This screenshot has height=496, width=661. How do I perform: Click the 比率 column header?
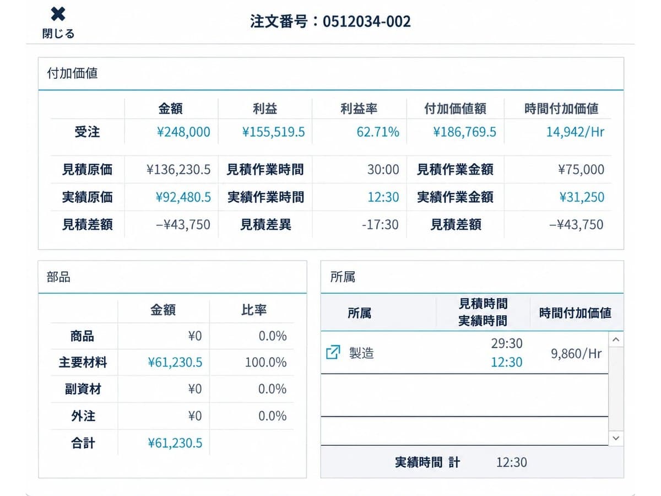click(254, 310)
